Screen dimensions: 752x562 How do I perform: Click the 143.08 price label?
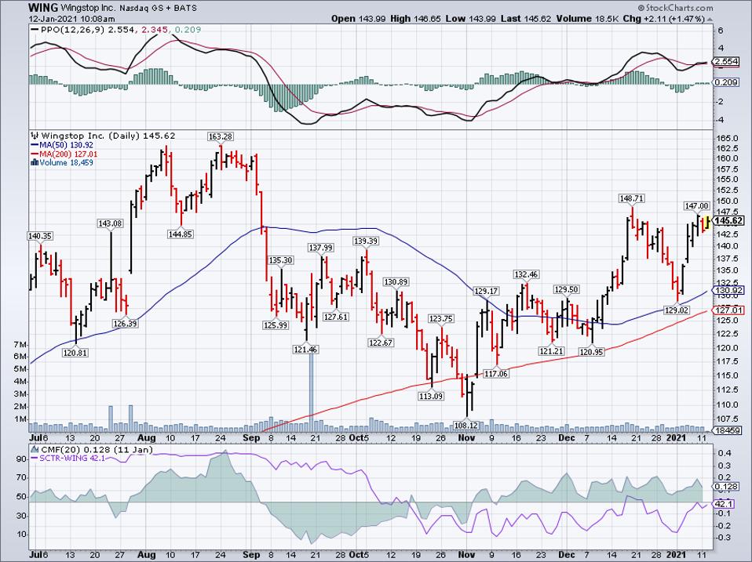111,223
